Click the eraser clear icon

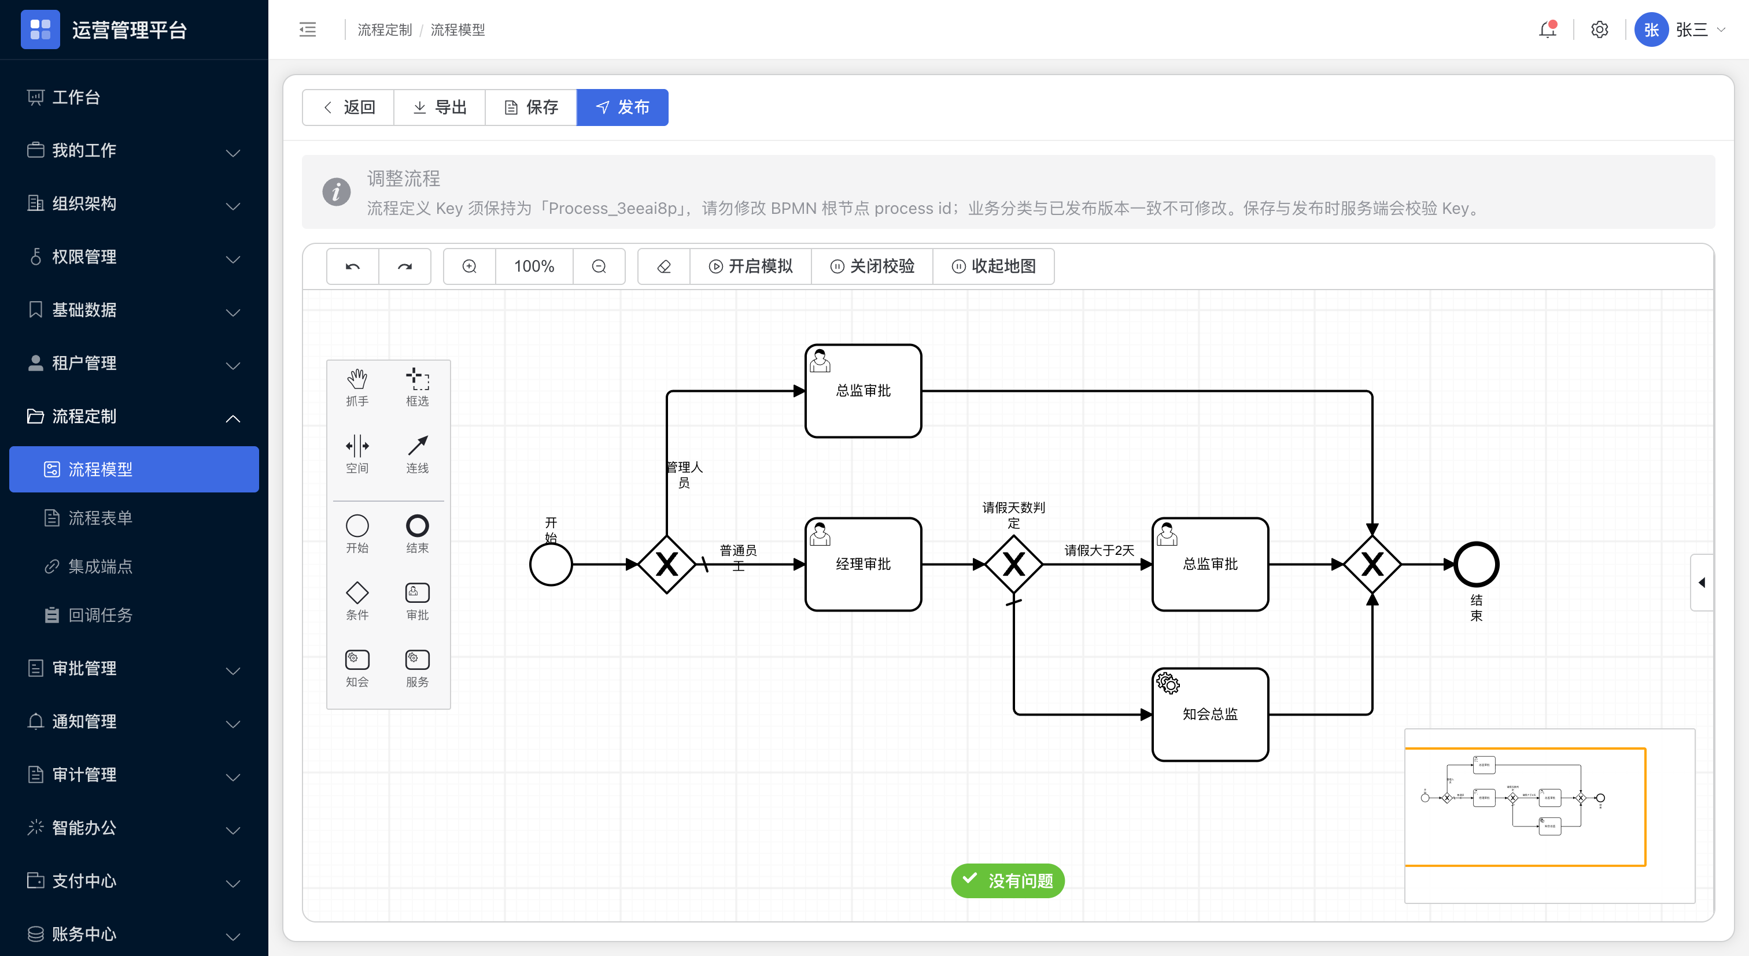point(664,266)
